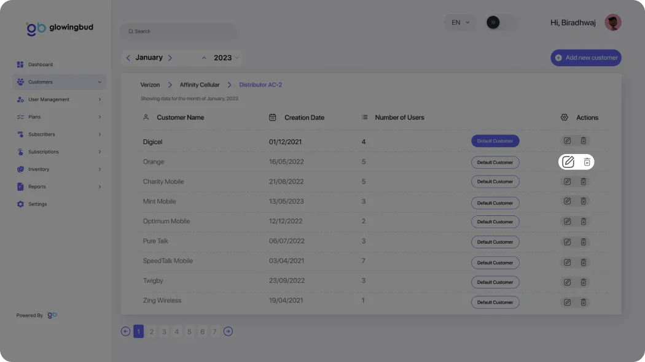645x362 pixels.
Task: Open the Subscribers menu item
Action: click(x=42, y=134)
